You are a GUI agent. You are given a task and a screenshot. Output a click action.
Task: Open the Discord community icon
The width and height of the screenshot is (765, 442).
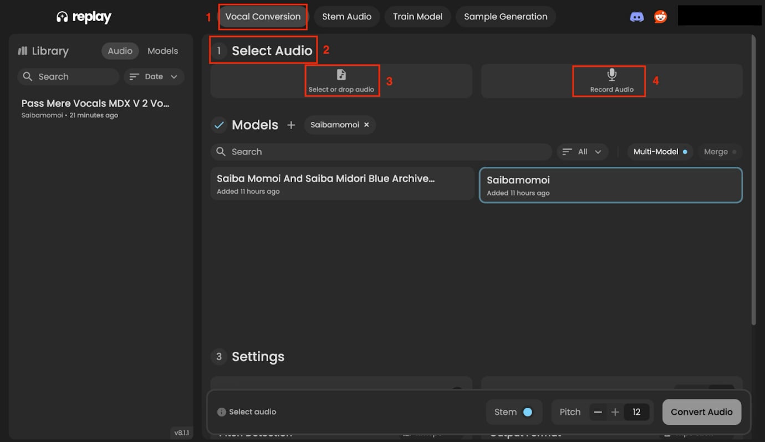pos(637,17)
